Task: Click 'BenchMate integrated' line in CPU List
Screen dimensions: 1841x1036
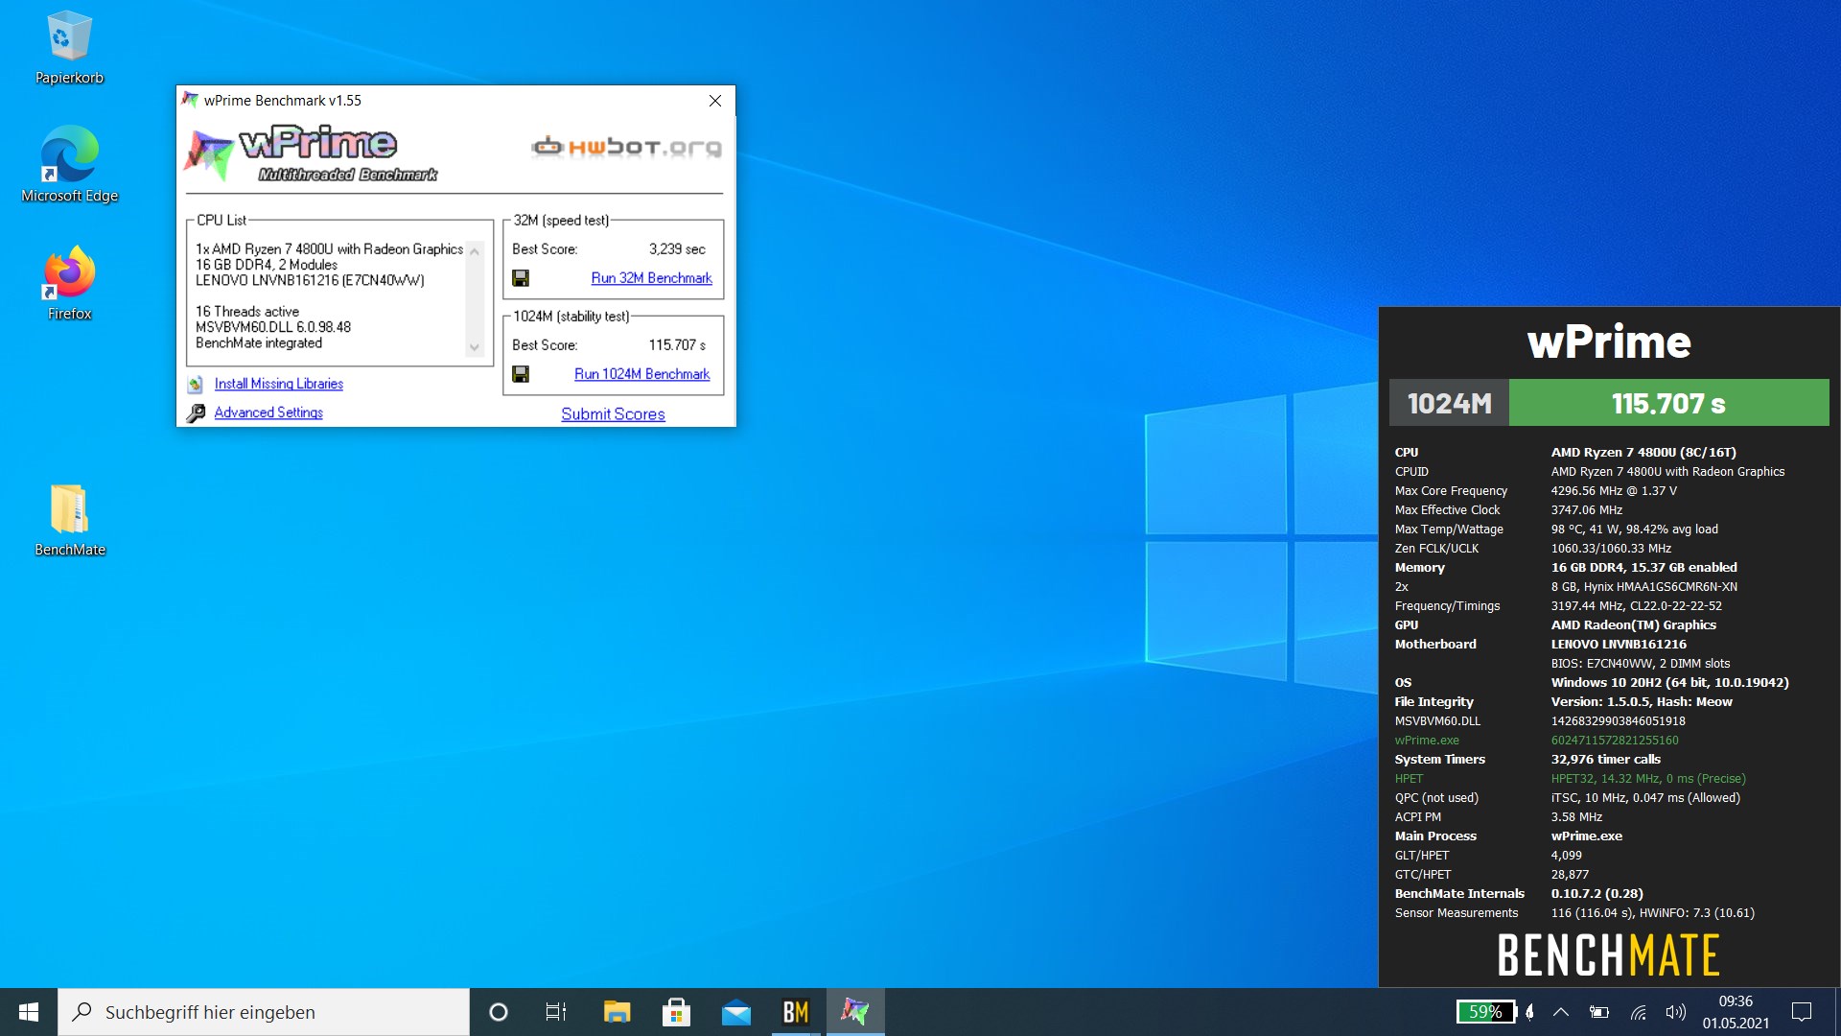Action: coord(259,343)
